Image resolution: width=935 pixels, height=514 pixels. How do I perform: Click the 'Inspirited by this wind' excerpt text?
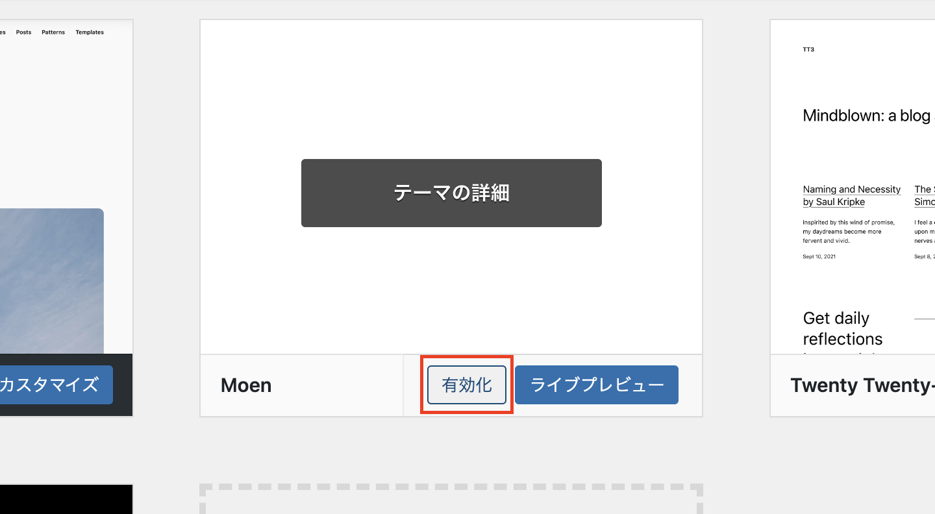pyautogui.click(x=848, y=231)
